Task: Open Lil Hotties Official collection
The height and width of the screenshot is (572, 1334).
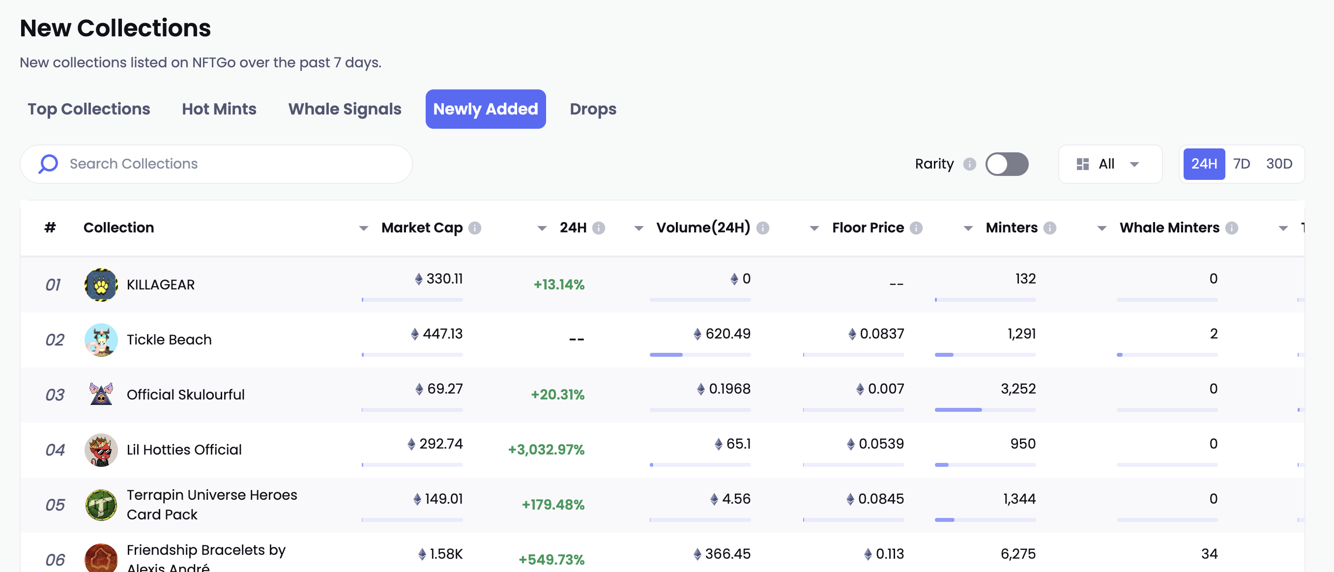Action: [184, 449]
